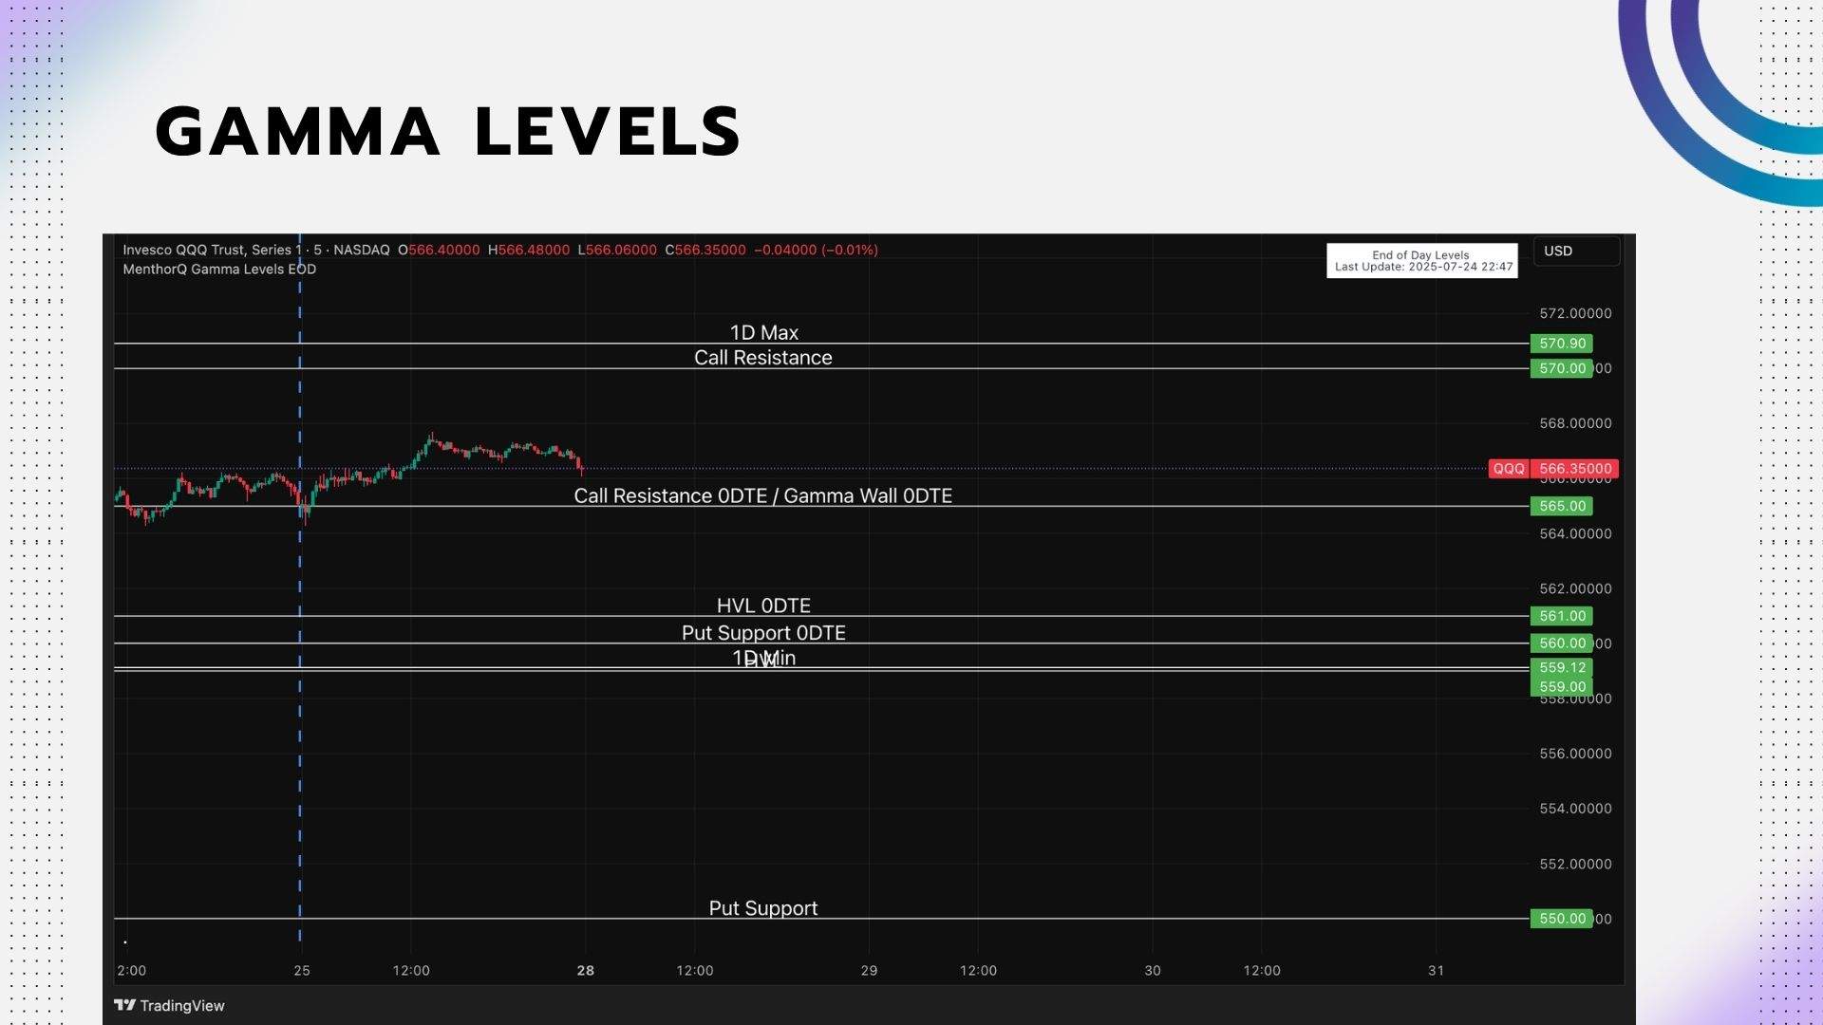The width and height of the screenshot is (1823, 1025).
Task: Select the 570.90 1D Max level label
Action: pos(1560,343)
